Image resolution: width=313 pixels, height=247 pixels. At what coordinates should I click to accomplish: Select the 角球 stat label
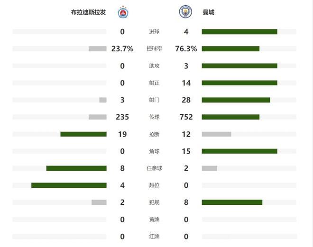point(154,151)
